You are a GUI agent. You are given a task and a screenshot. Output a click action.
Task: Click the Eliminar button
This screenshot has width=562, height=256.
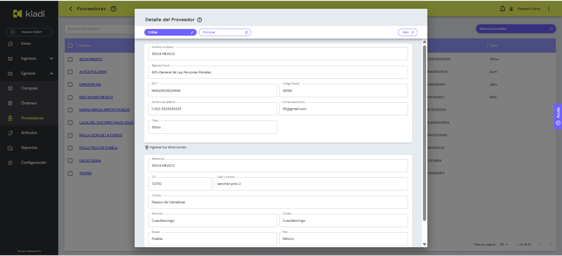pyautogui.click(x=225, y=32)
